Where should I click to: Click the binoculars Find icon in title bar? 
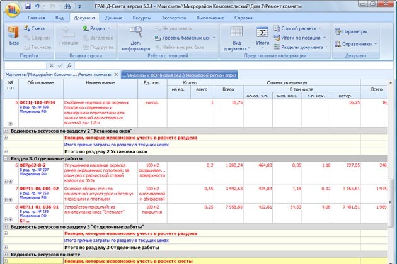(67, 6)
